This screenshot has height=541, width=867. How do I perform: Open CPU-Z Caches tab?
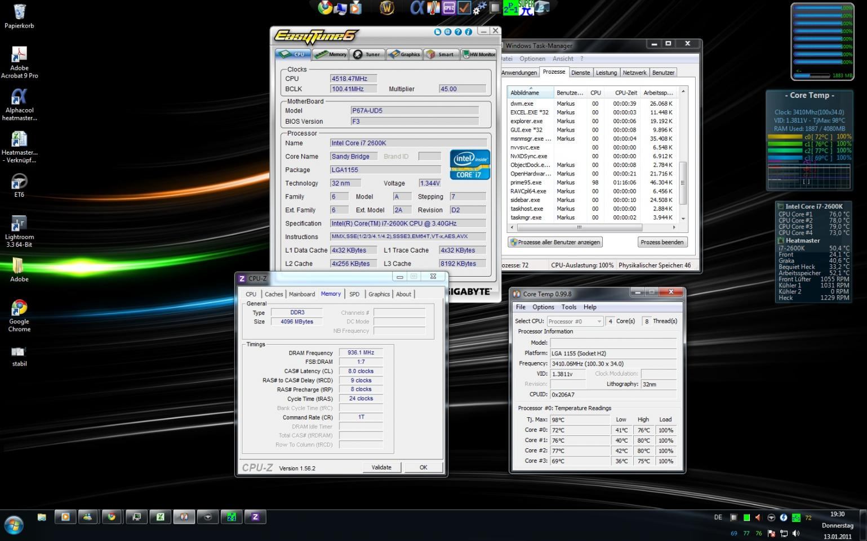(x=274, y=294)
